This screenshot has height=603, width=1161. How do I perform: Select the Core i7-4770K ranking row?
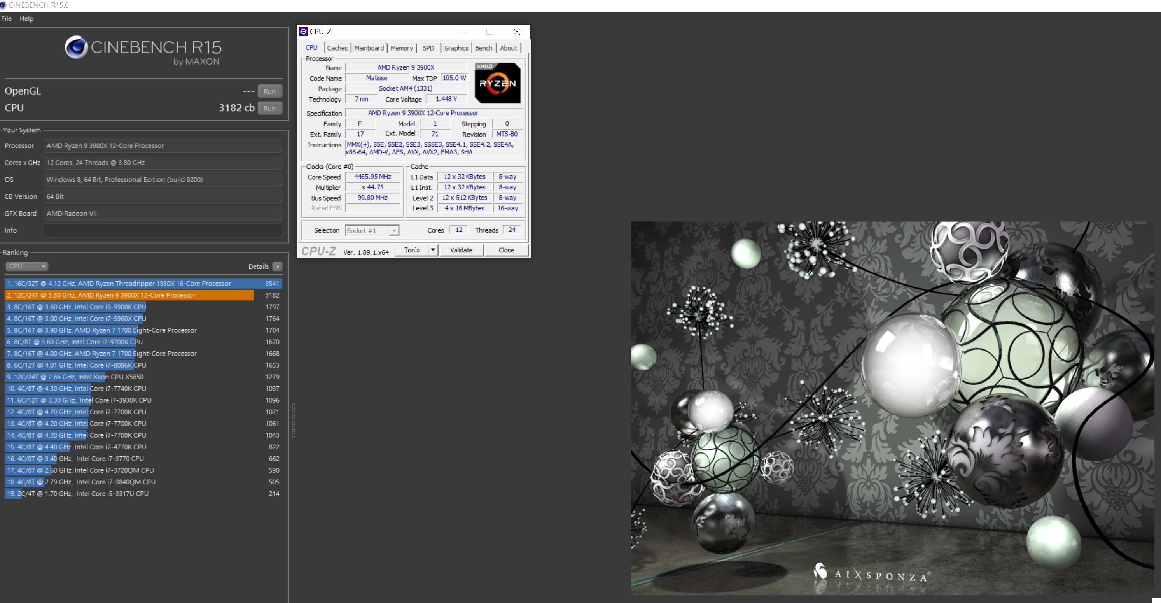coord(143,447)
